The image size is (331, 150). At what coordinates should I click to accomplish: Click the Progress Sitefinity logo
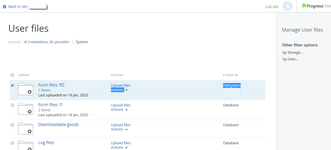pos(316,6)
